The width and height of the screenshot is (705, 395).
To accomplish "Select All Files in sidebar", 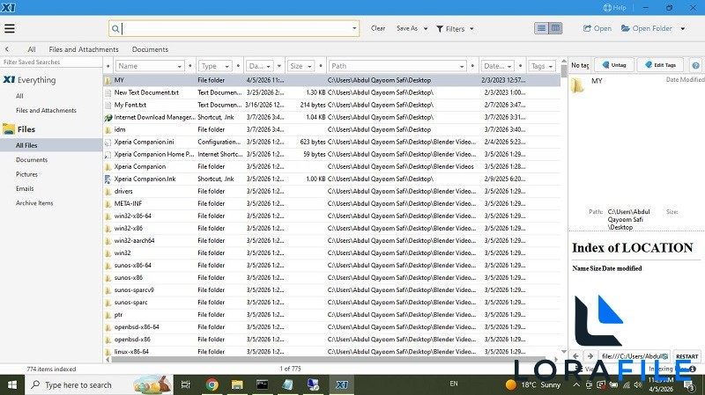I will point(51,145).
